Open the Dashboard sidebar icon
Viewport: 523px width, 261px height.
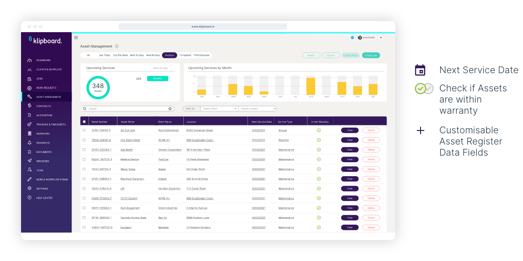point(29,61)
